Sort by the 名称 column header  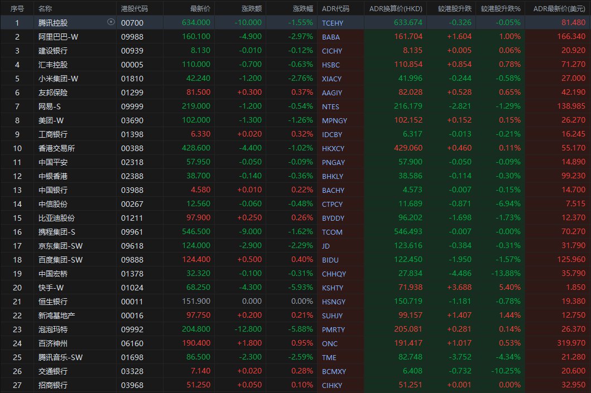tap(45, 8)
